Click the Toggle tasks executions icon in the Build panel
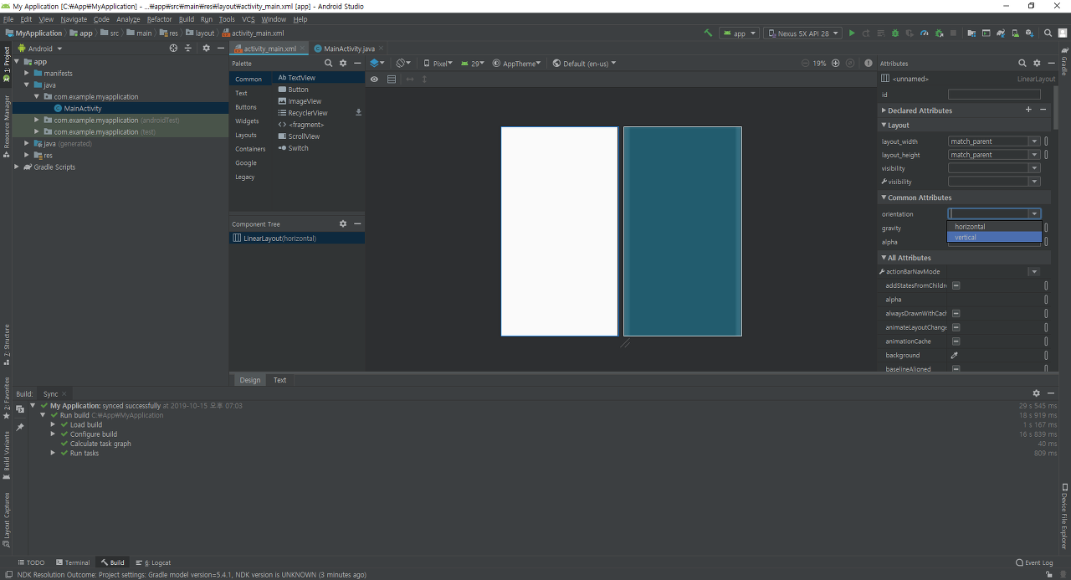This screenshot has width=1071, height=580. click(20, 409)
